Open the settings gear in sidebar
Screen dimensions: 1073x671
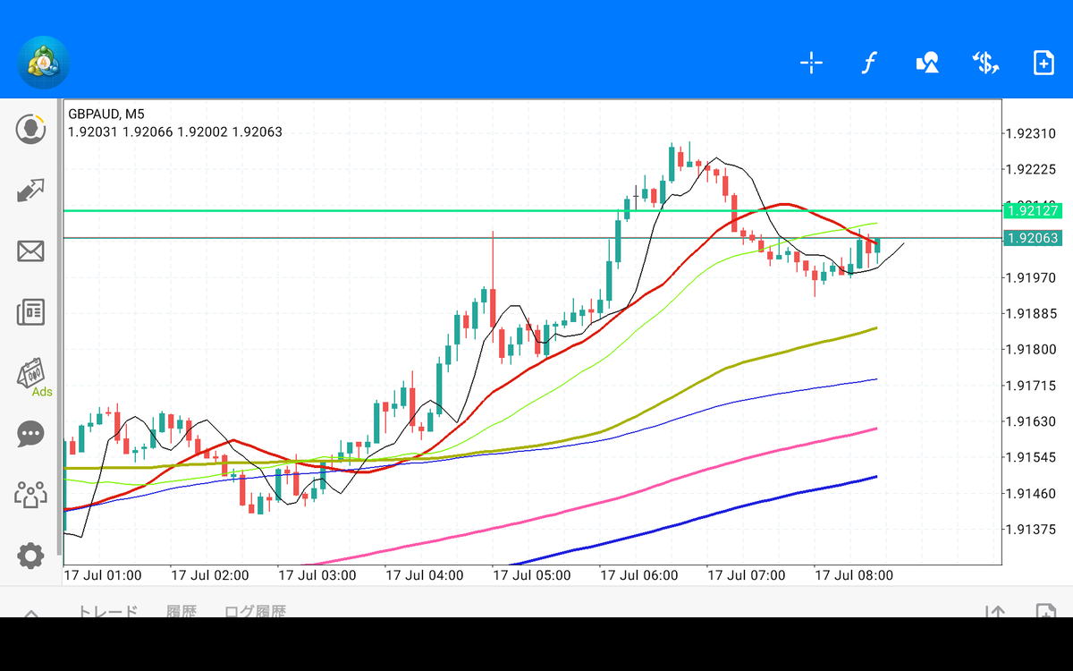tap(30, 556)
